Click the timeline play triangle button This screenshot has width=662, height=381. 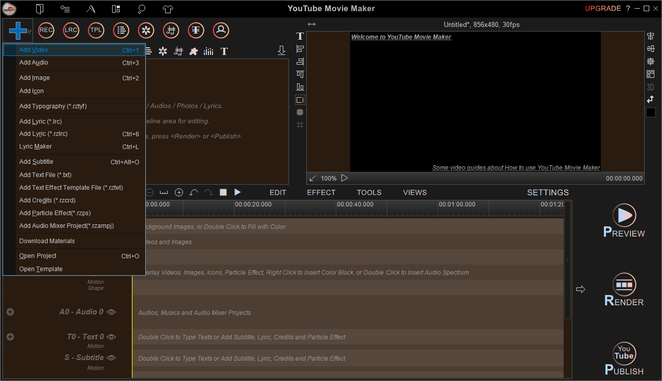pos(237,192)
